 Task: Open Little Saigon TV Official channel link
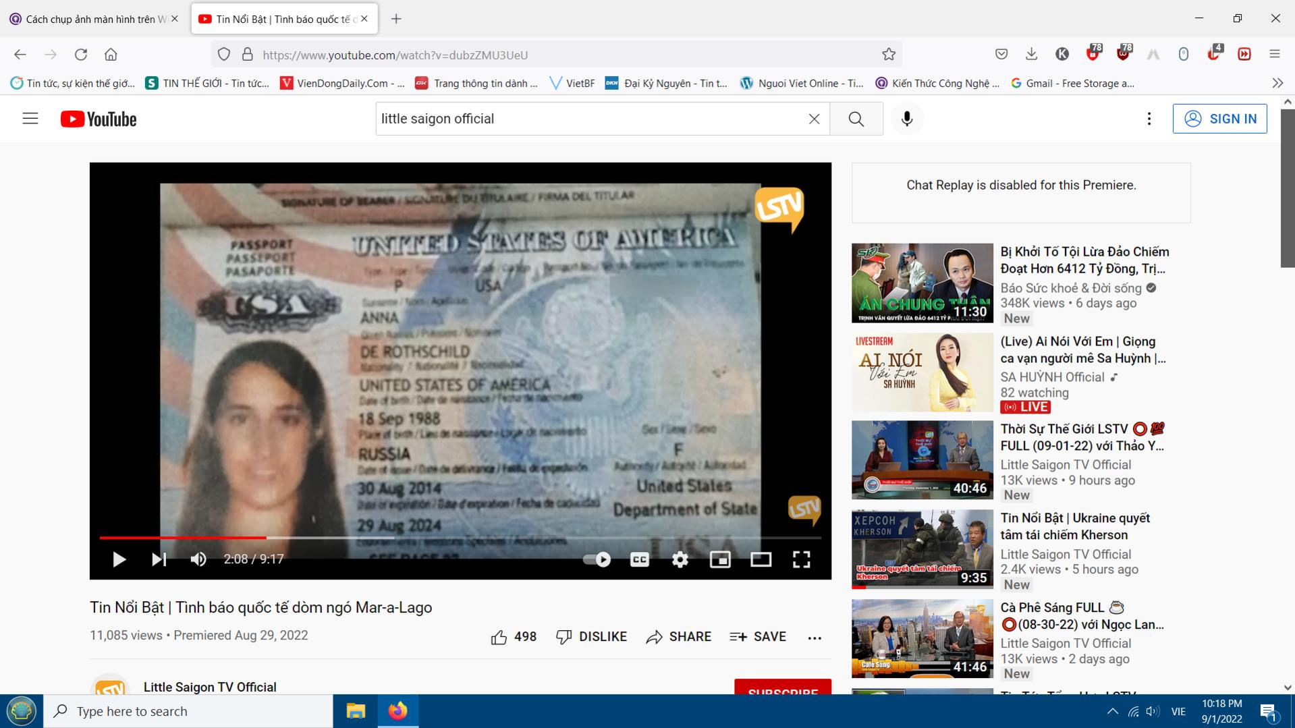(210, 687)
